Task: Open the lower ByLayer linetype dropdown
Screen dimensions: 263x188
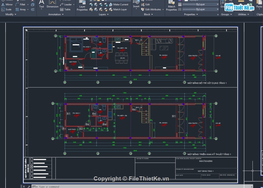Action: [x=217, y=9]
